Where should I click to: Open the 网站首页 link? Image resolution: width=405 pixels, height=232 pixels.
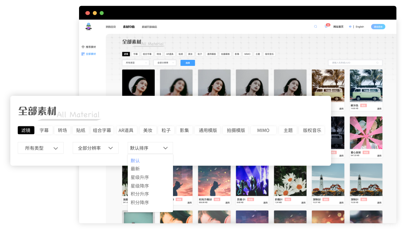tap(338, 27)
